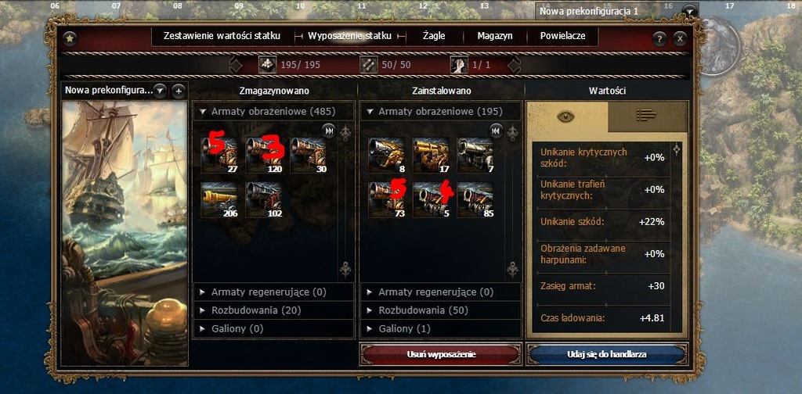This screenshot has width=802, height=394.
Task: Select the golden cannon with 206 count
Action: point(219,199)
